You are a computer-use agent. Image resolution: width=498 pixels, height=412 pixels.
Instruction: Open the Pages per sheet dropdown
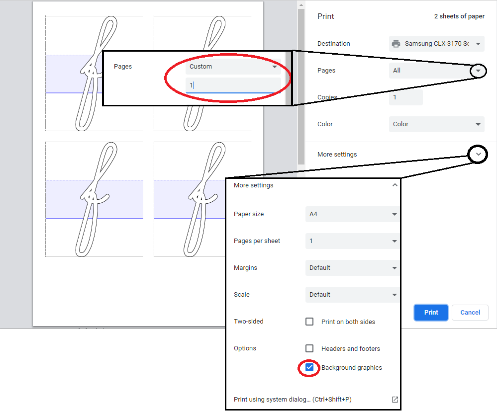(352, 241)
